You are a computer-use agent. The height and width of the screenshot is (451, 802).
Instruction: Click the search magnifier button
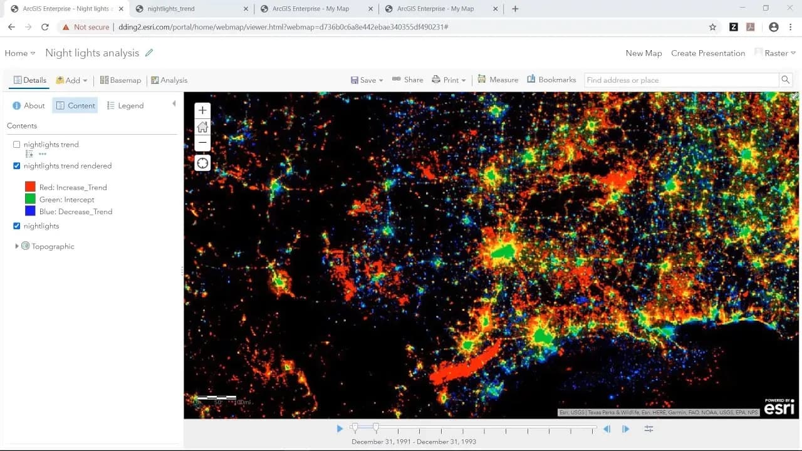tap(785, 80)
